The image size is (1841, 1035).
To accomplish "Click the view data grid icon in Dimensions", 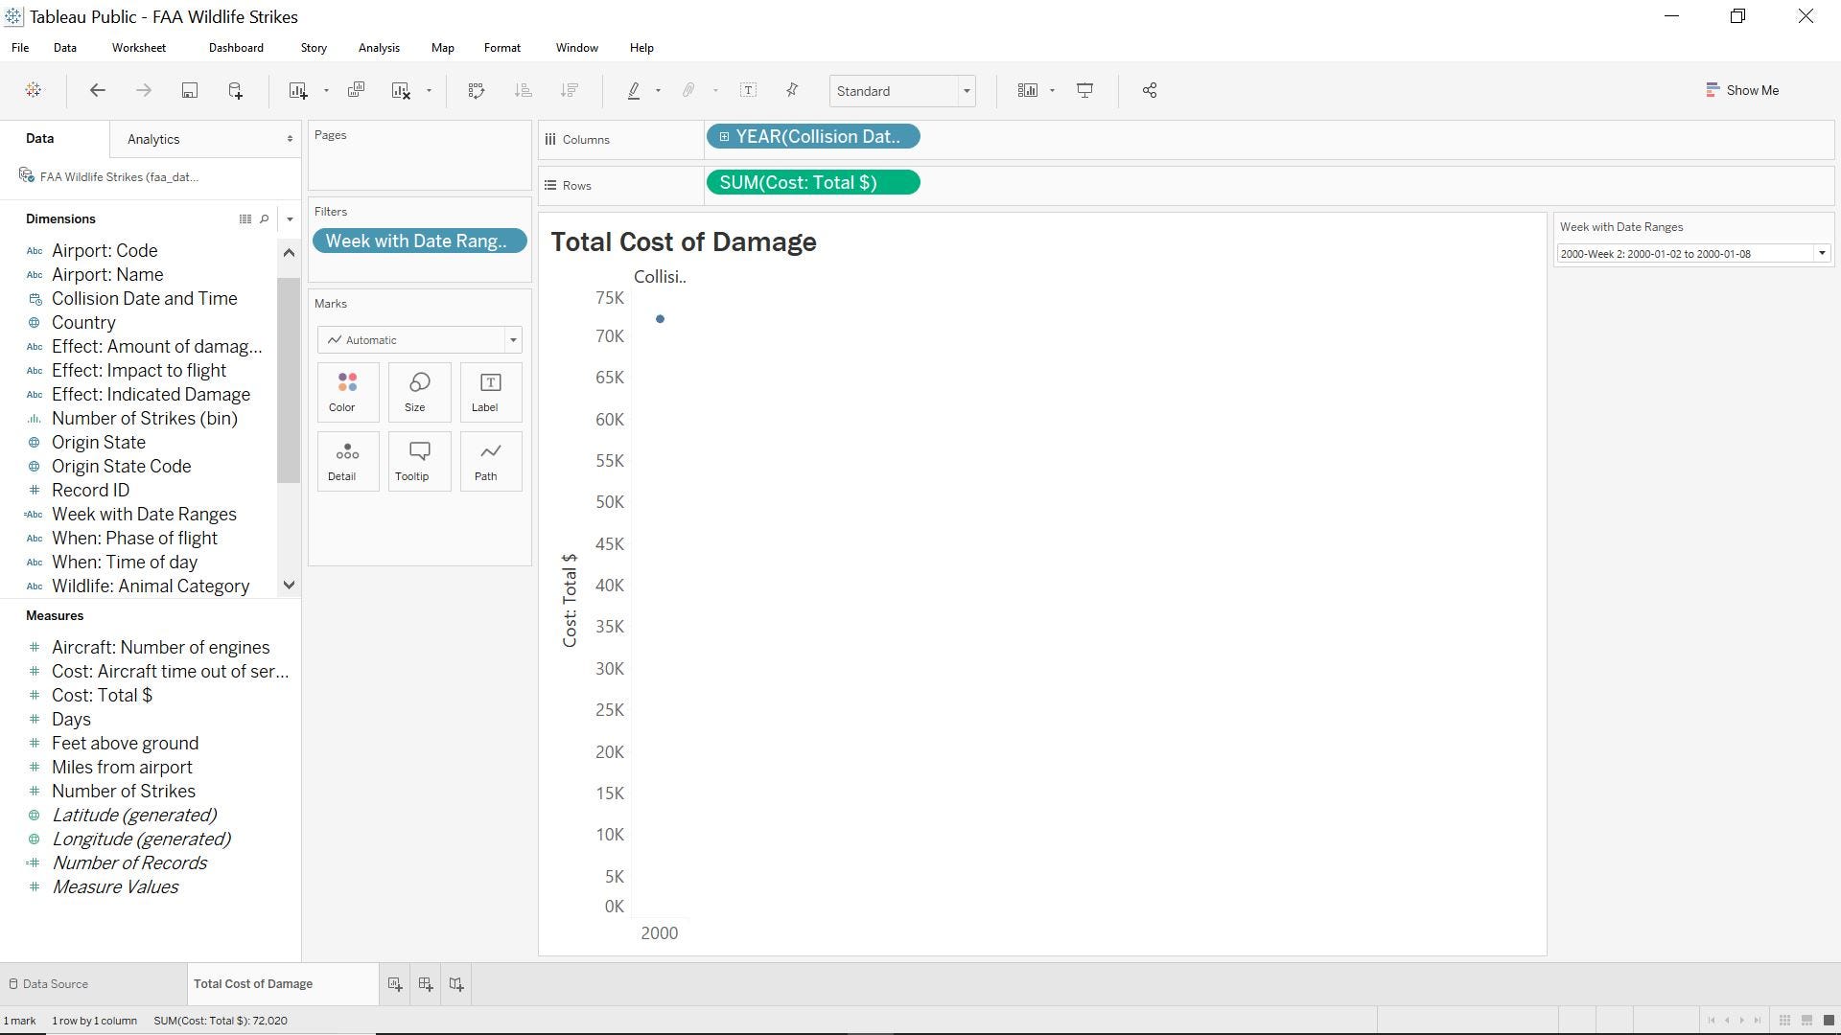I will (x=245, y=219).
